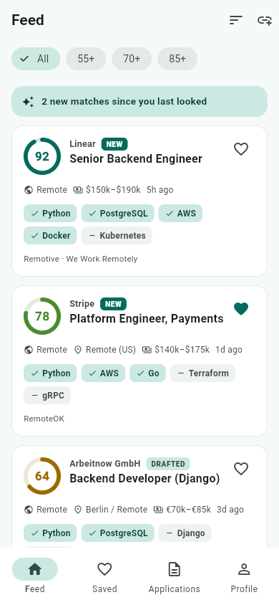Click the salary icon beside $150k–$190k
Image resolution: width=279 pixels, height=605 pixels.
(78, 190)
